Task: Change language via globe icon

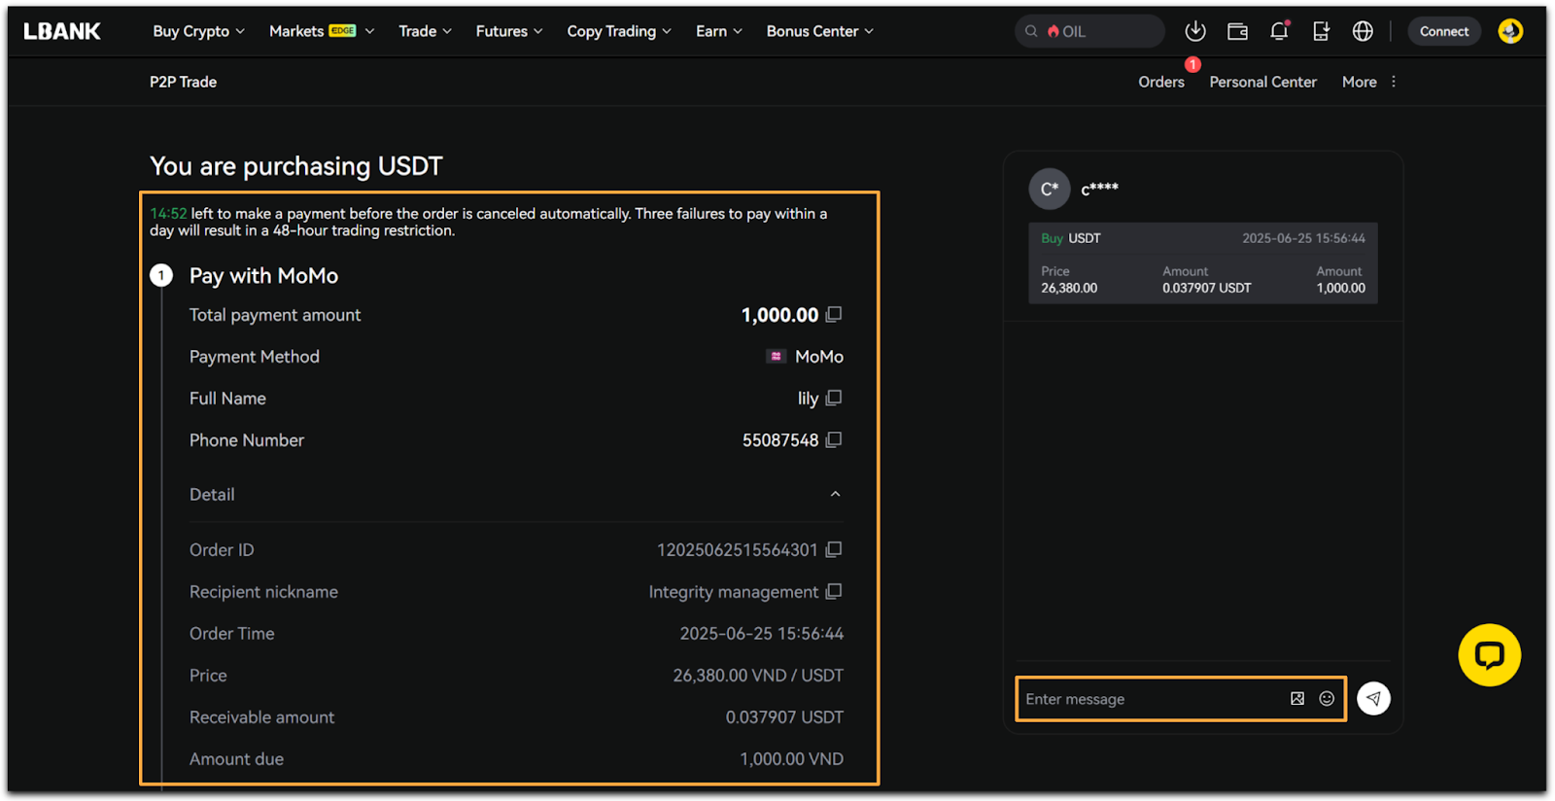Action: pos(1363,31)
